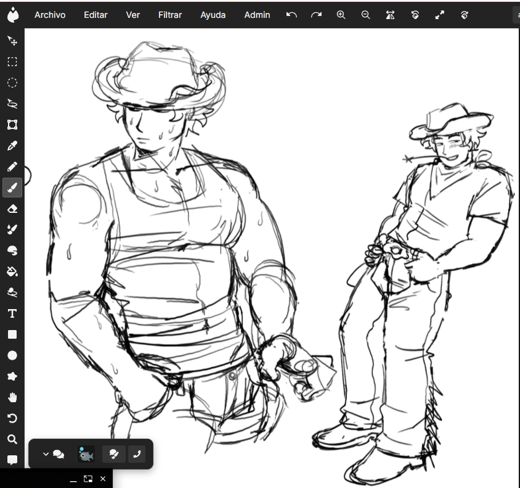
Task: Select the Pencil tool
Action: pyautogui.click(x=12, y=167)
